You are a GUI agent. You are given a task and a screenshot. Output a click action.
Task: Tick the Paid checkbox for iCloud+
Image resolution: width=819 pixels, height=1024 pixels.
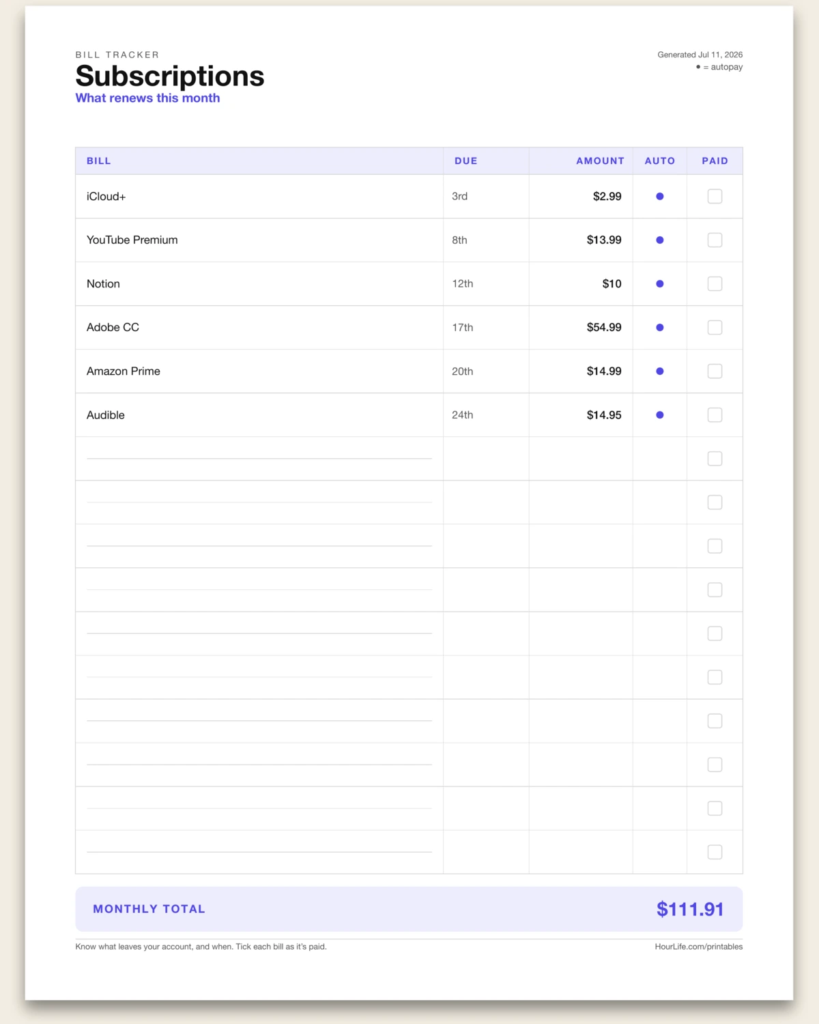point(715,197)
